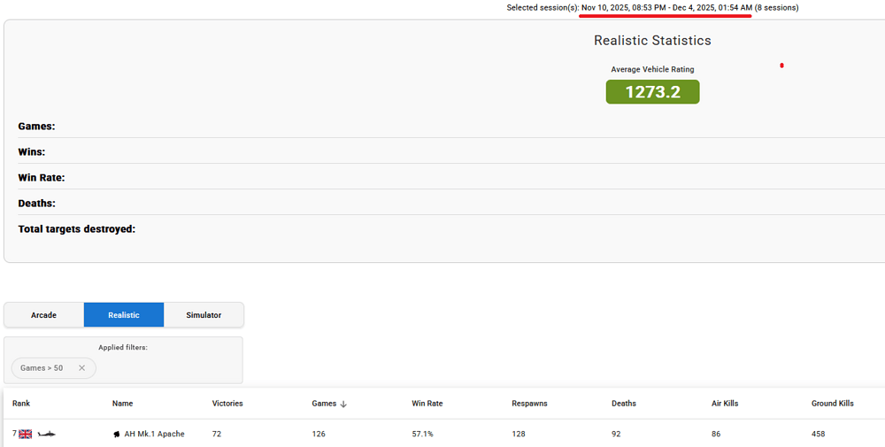Click the premium icon beside AH Mk.1 Apache
This screenshot has height=447, width=885.
click(x=116, y=435)
